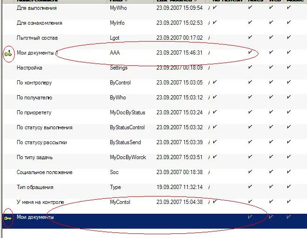This screenshot has height=238, width=307.
Task: Click the У меня на контроле entry
Action: [41, 202]
